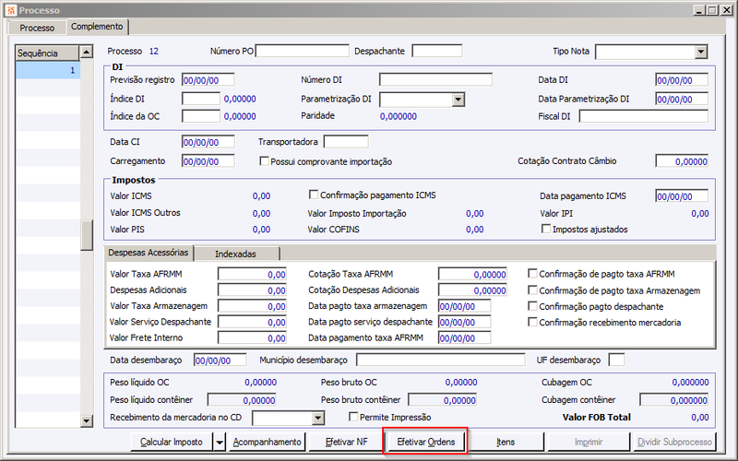The image size is (738, 461).
Task: Click the Acompanhamento button
Action: [x=267, y=443]
